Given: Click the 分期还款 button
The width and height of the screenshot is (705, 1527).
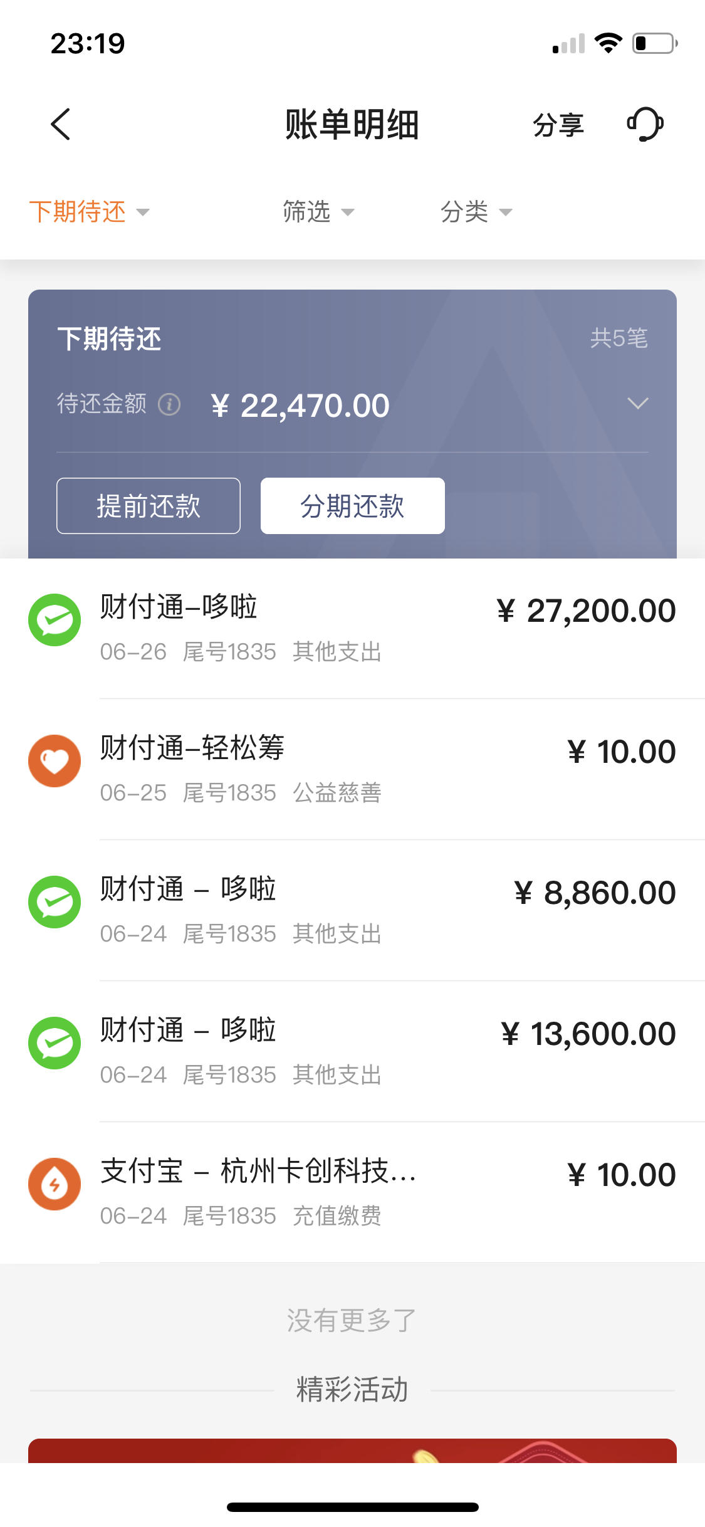Looking at the screenshot, I should (353, 506).
